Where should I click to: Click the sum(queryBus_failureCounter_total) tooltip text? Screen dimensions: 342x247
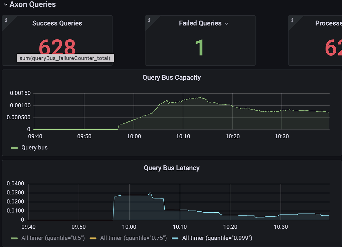(65, 58)
